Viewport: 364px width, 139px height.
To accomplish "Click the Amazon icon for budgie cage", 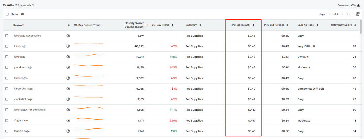I will [x=68, y=131].
